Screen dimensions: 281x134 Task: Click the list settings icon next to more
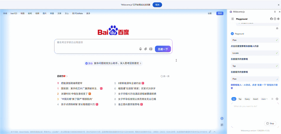click(273, 99)
